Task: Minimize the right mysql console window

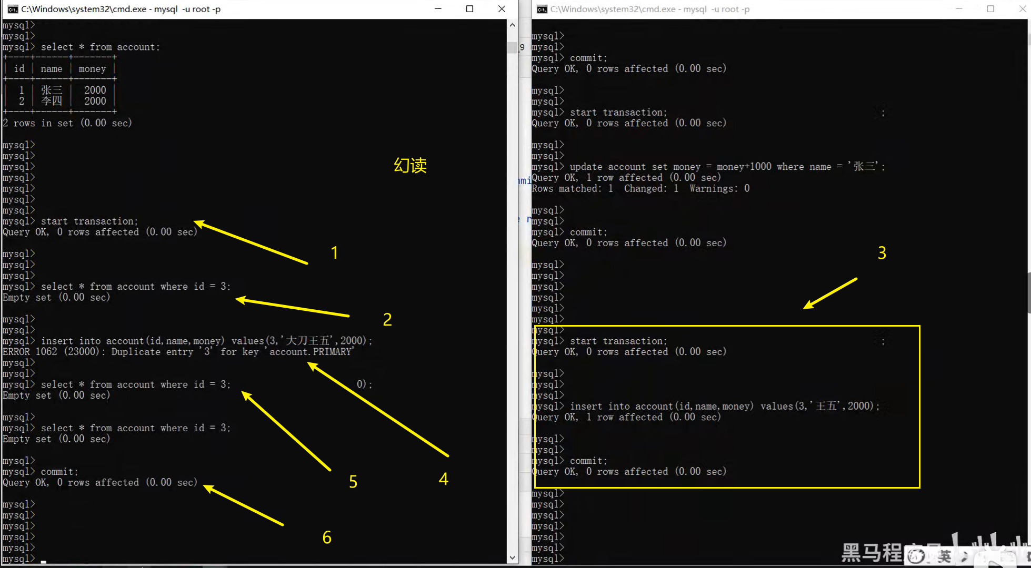Action: pyautogui.click(x=959, y=9)
